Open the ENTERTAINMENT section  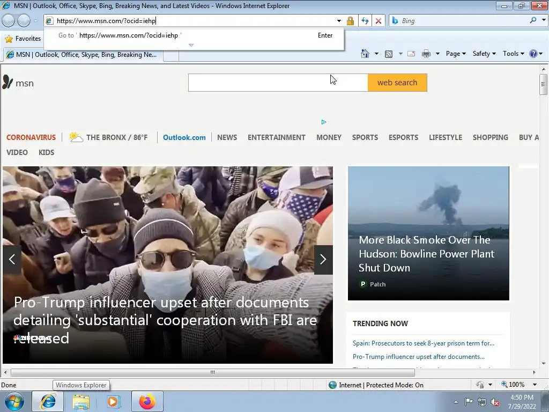277,137
